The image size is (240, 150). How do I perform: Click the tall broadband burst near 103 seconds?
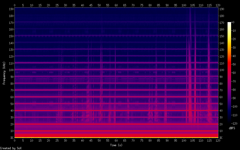[189, 76]
